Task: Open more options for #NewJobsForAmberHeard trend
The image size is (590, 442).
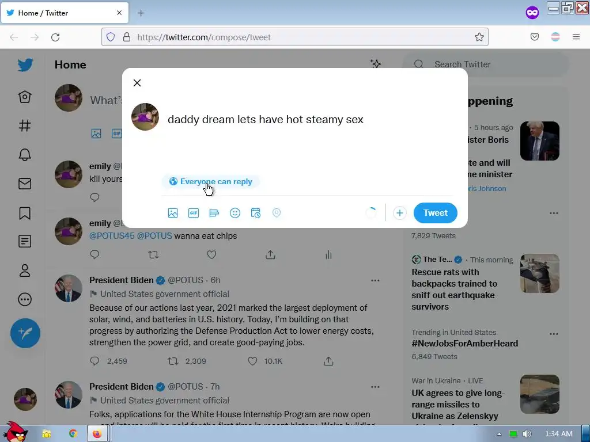Action: coord(554,334)
